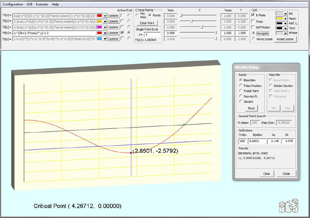The height and width of the screenshot is (218, 310).
Task: Toggle the Self Motion checkbox
Action: point(253,26)
